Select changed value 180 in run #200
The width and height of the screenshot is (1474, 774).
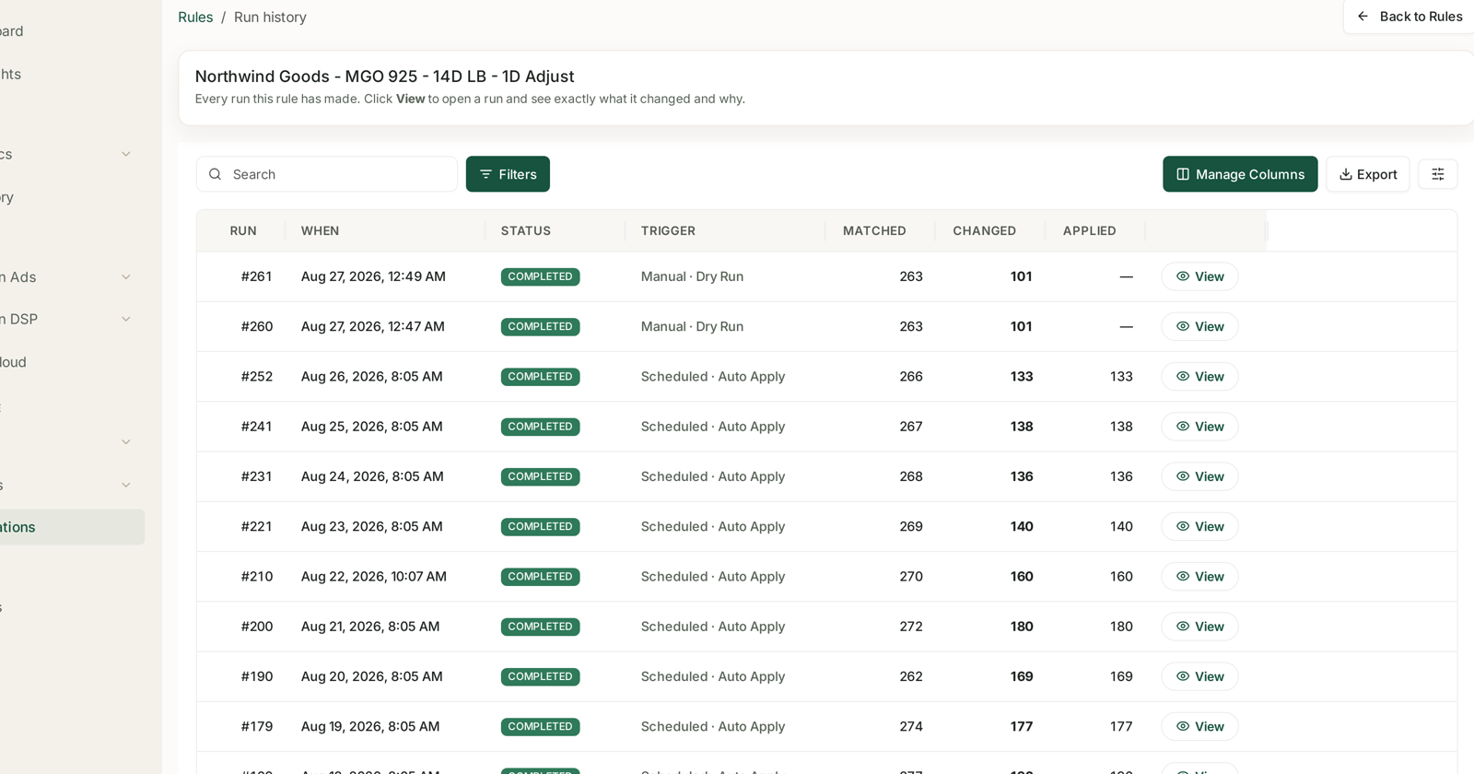click(1022, 627)
